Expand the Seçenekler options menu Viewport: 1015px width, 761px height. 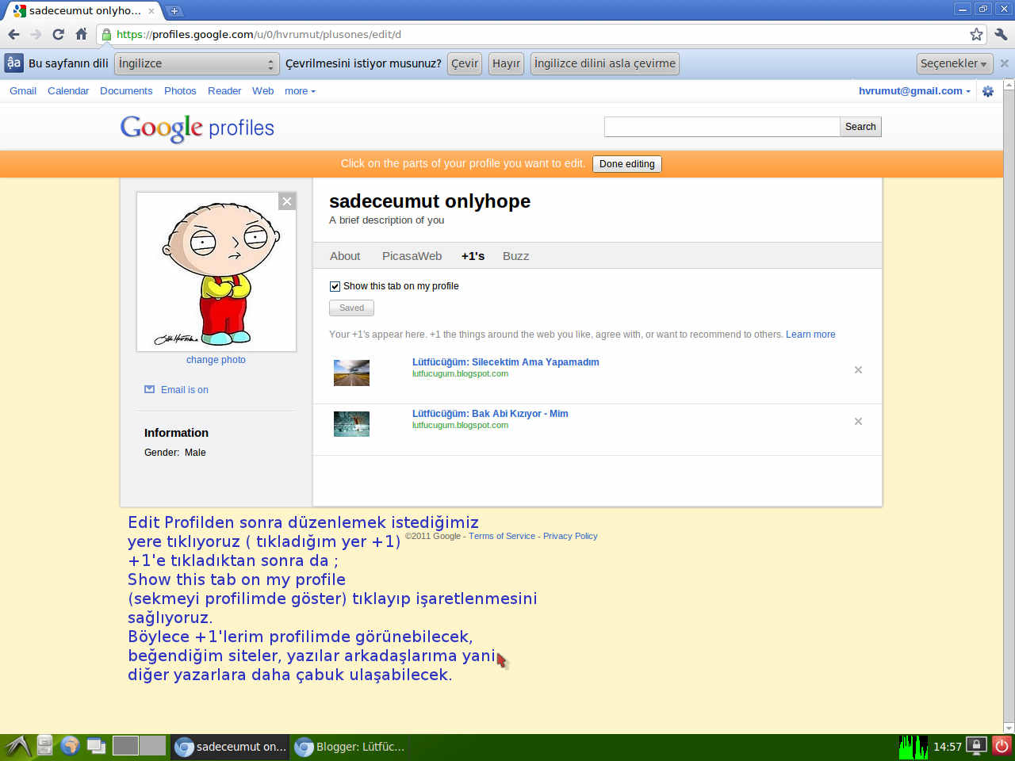(955, 63)
